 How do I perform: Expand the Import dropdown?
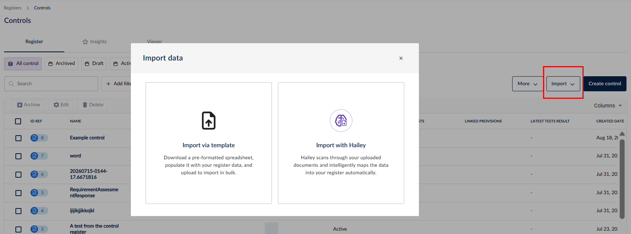(x=563, y=84)
